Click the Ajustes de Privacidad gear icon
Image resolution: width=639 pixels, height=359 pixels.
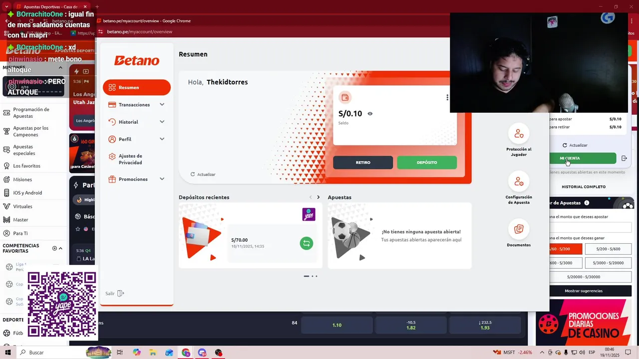tap(112, 157)
